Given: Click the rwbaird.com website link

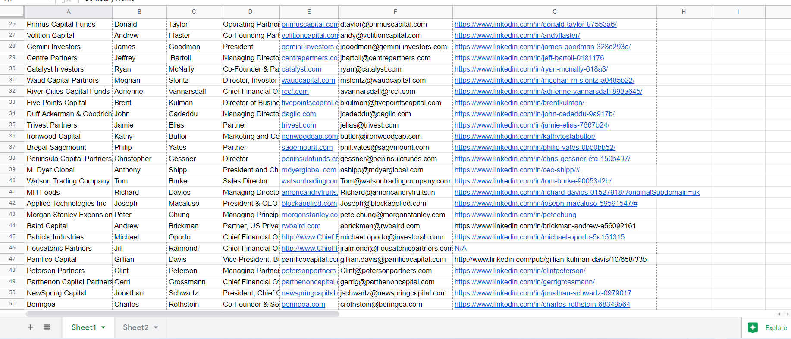Looking at the screenshot, I should (x=301, y=226).
